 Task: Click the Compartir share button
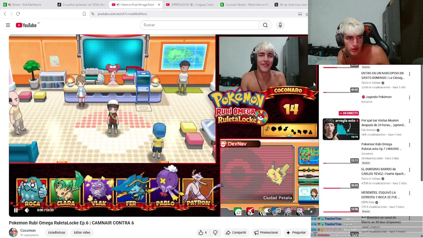tap(236, 232)
